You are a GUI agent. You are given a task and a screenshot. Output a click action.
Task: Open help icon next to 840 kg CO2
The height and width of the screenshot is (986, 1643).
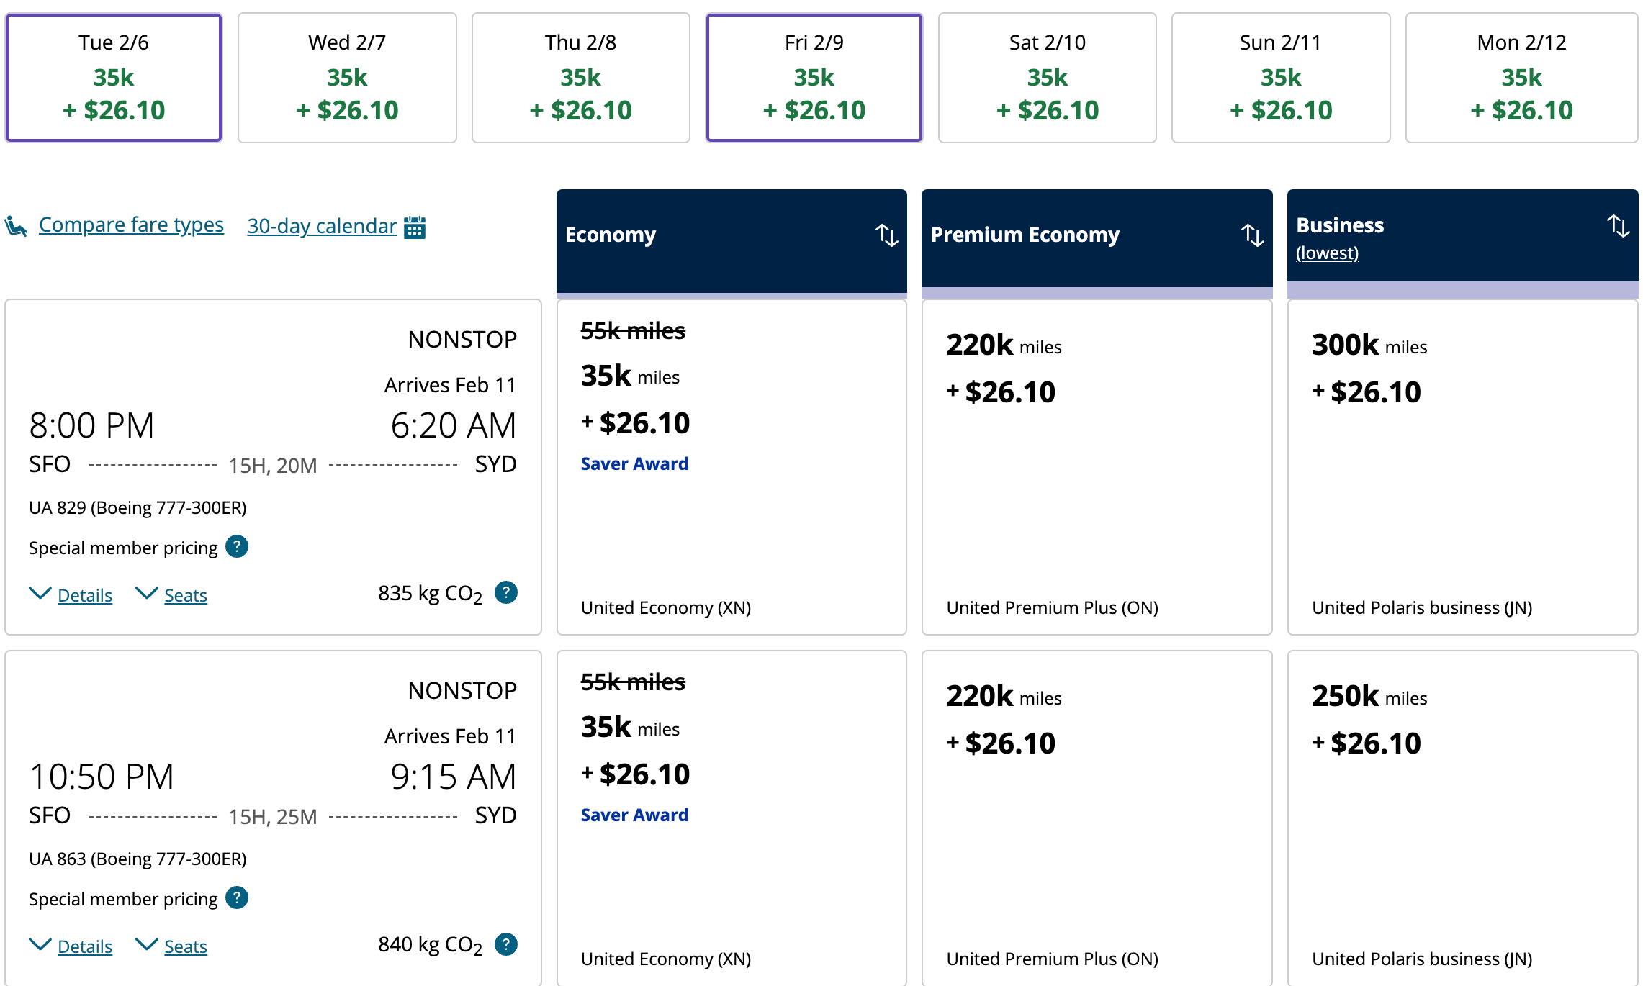click(x=506, y=944)
